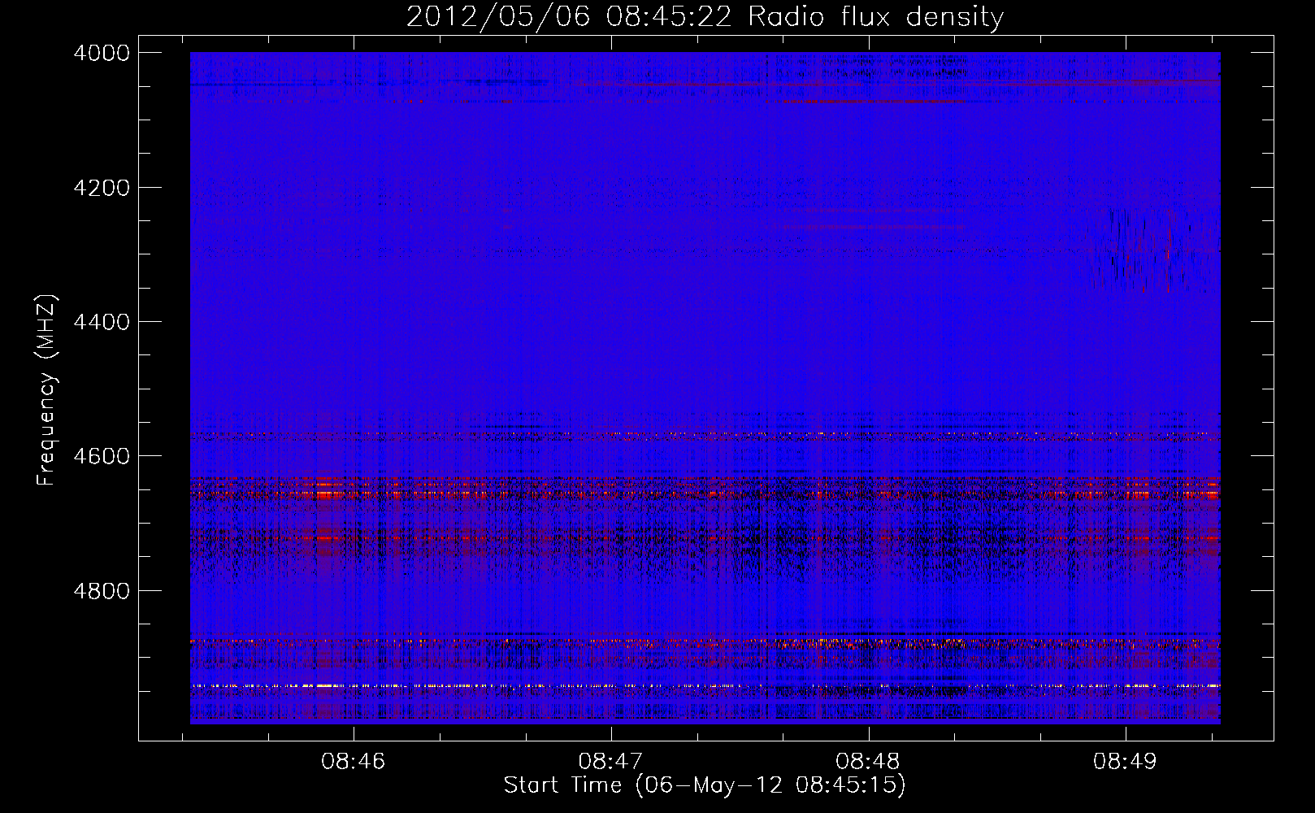Click the 4400 frequency tick label
This screenshot has height=813, width=1315.
102,322
